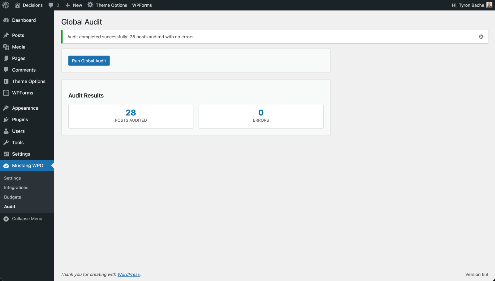The image size is (495, 281).
Task: Click the Posts pin icon in the sidebar
Action: [6, 35]
